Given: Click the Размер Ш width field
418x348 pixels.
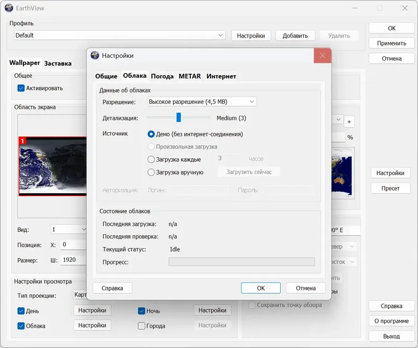Looking at the screenshot, I should pyautogui.click(x=74, y=260).
